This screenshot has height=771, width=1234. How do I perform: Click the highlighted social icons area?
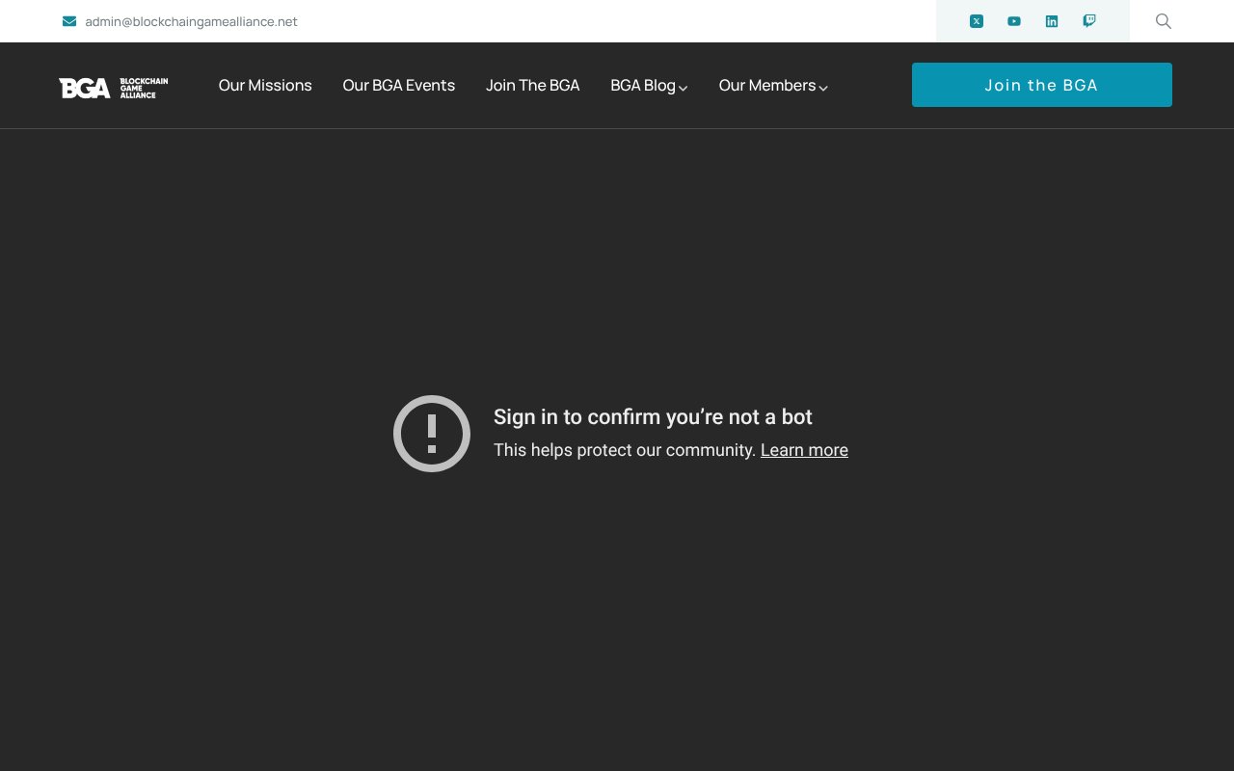1033,21
